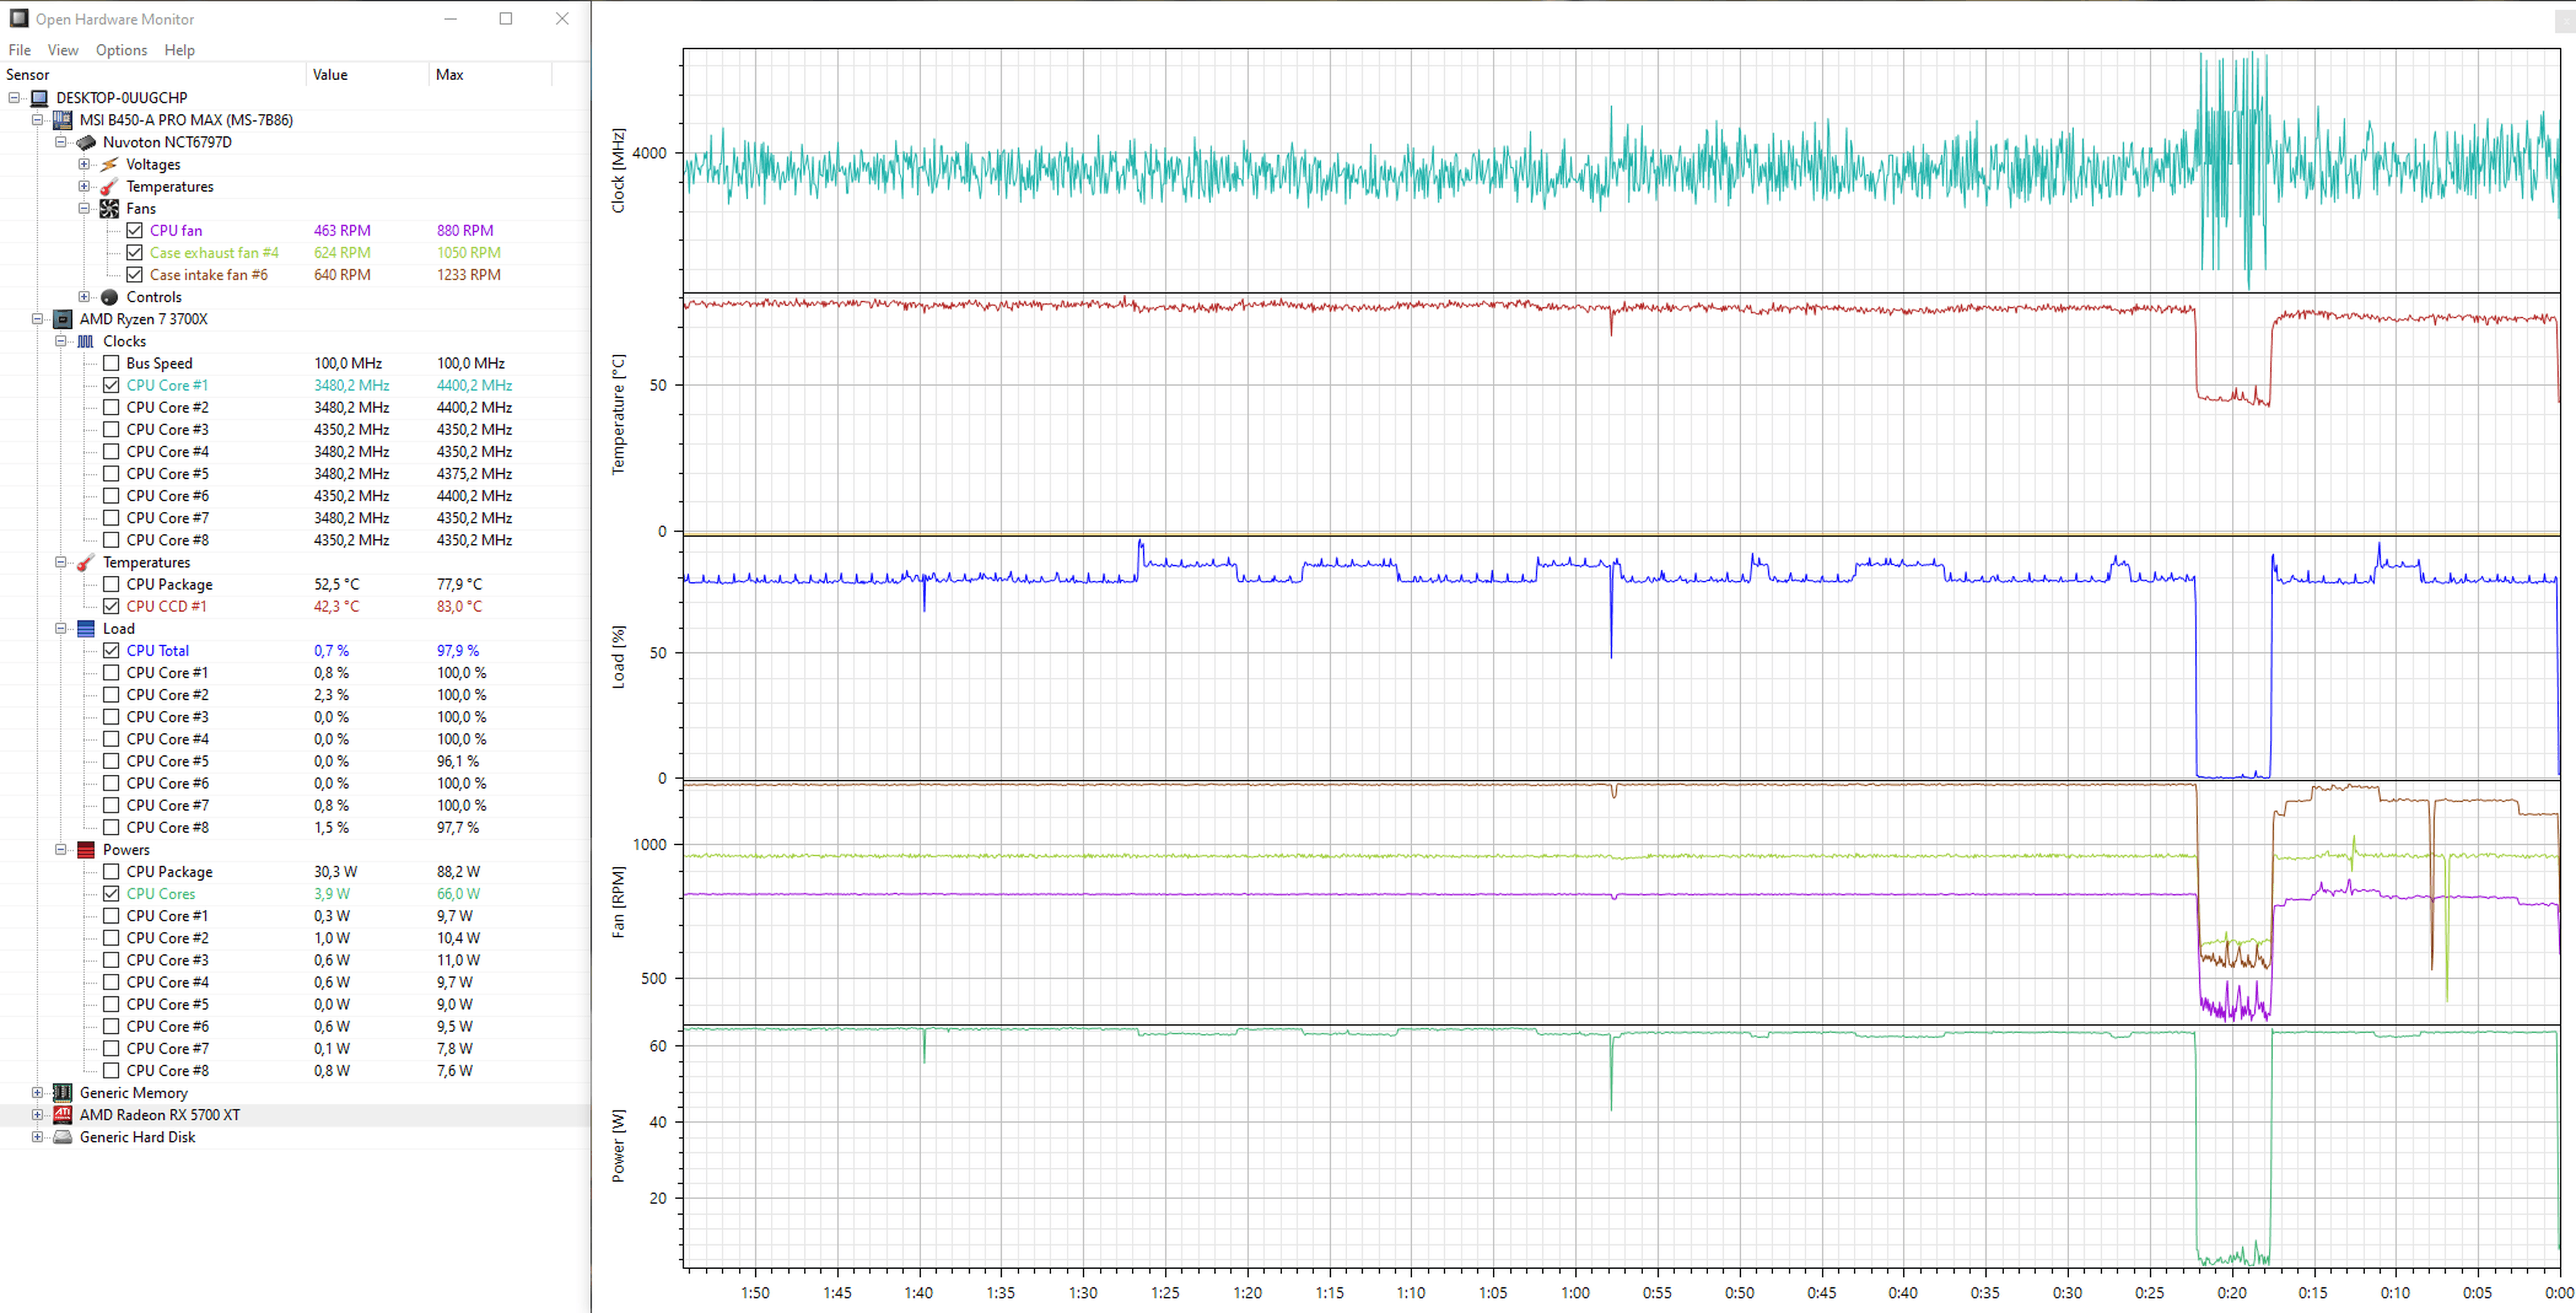This screenshot has height=1313, width=2576.
Task: Click the MSI B450-A motherboard icon
Action: tap(62, 120)
